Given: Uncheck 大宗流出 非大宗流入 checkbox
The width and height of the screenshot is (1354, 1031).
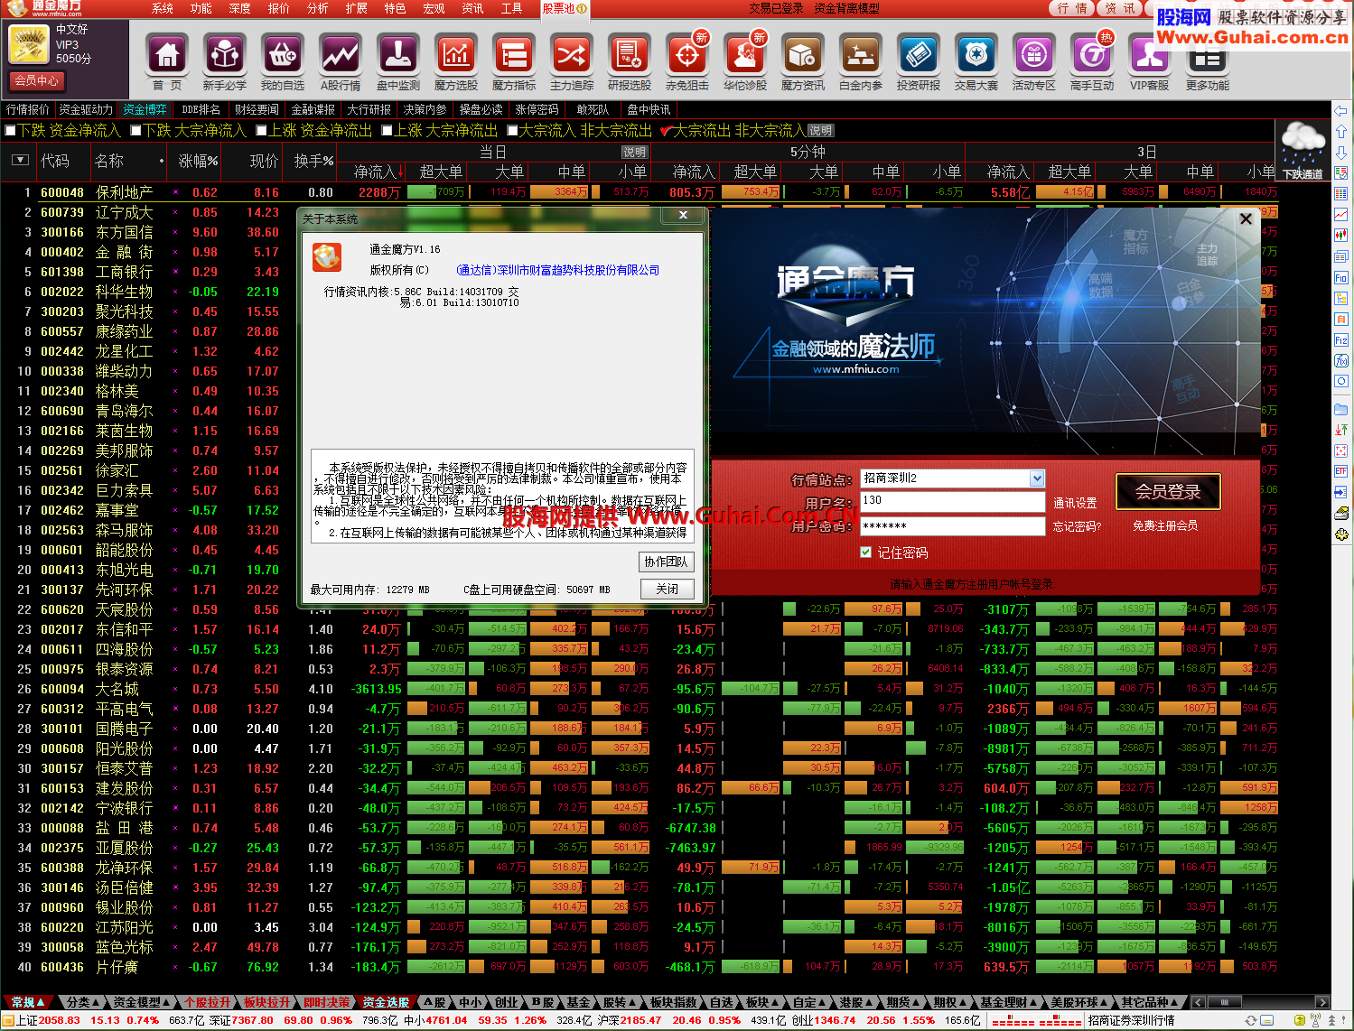Looking at the screenshot, I should click(667, 131).
